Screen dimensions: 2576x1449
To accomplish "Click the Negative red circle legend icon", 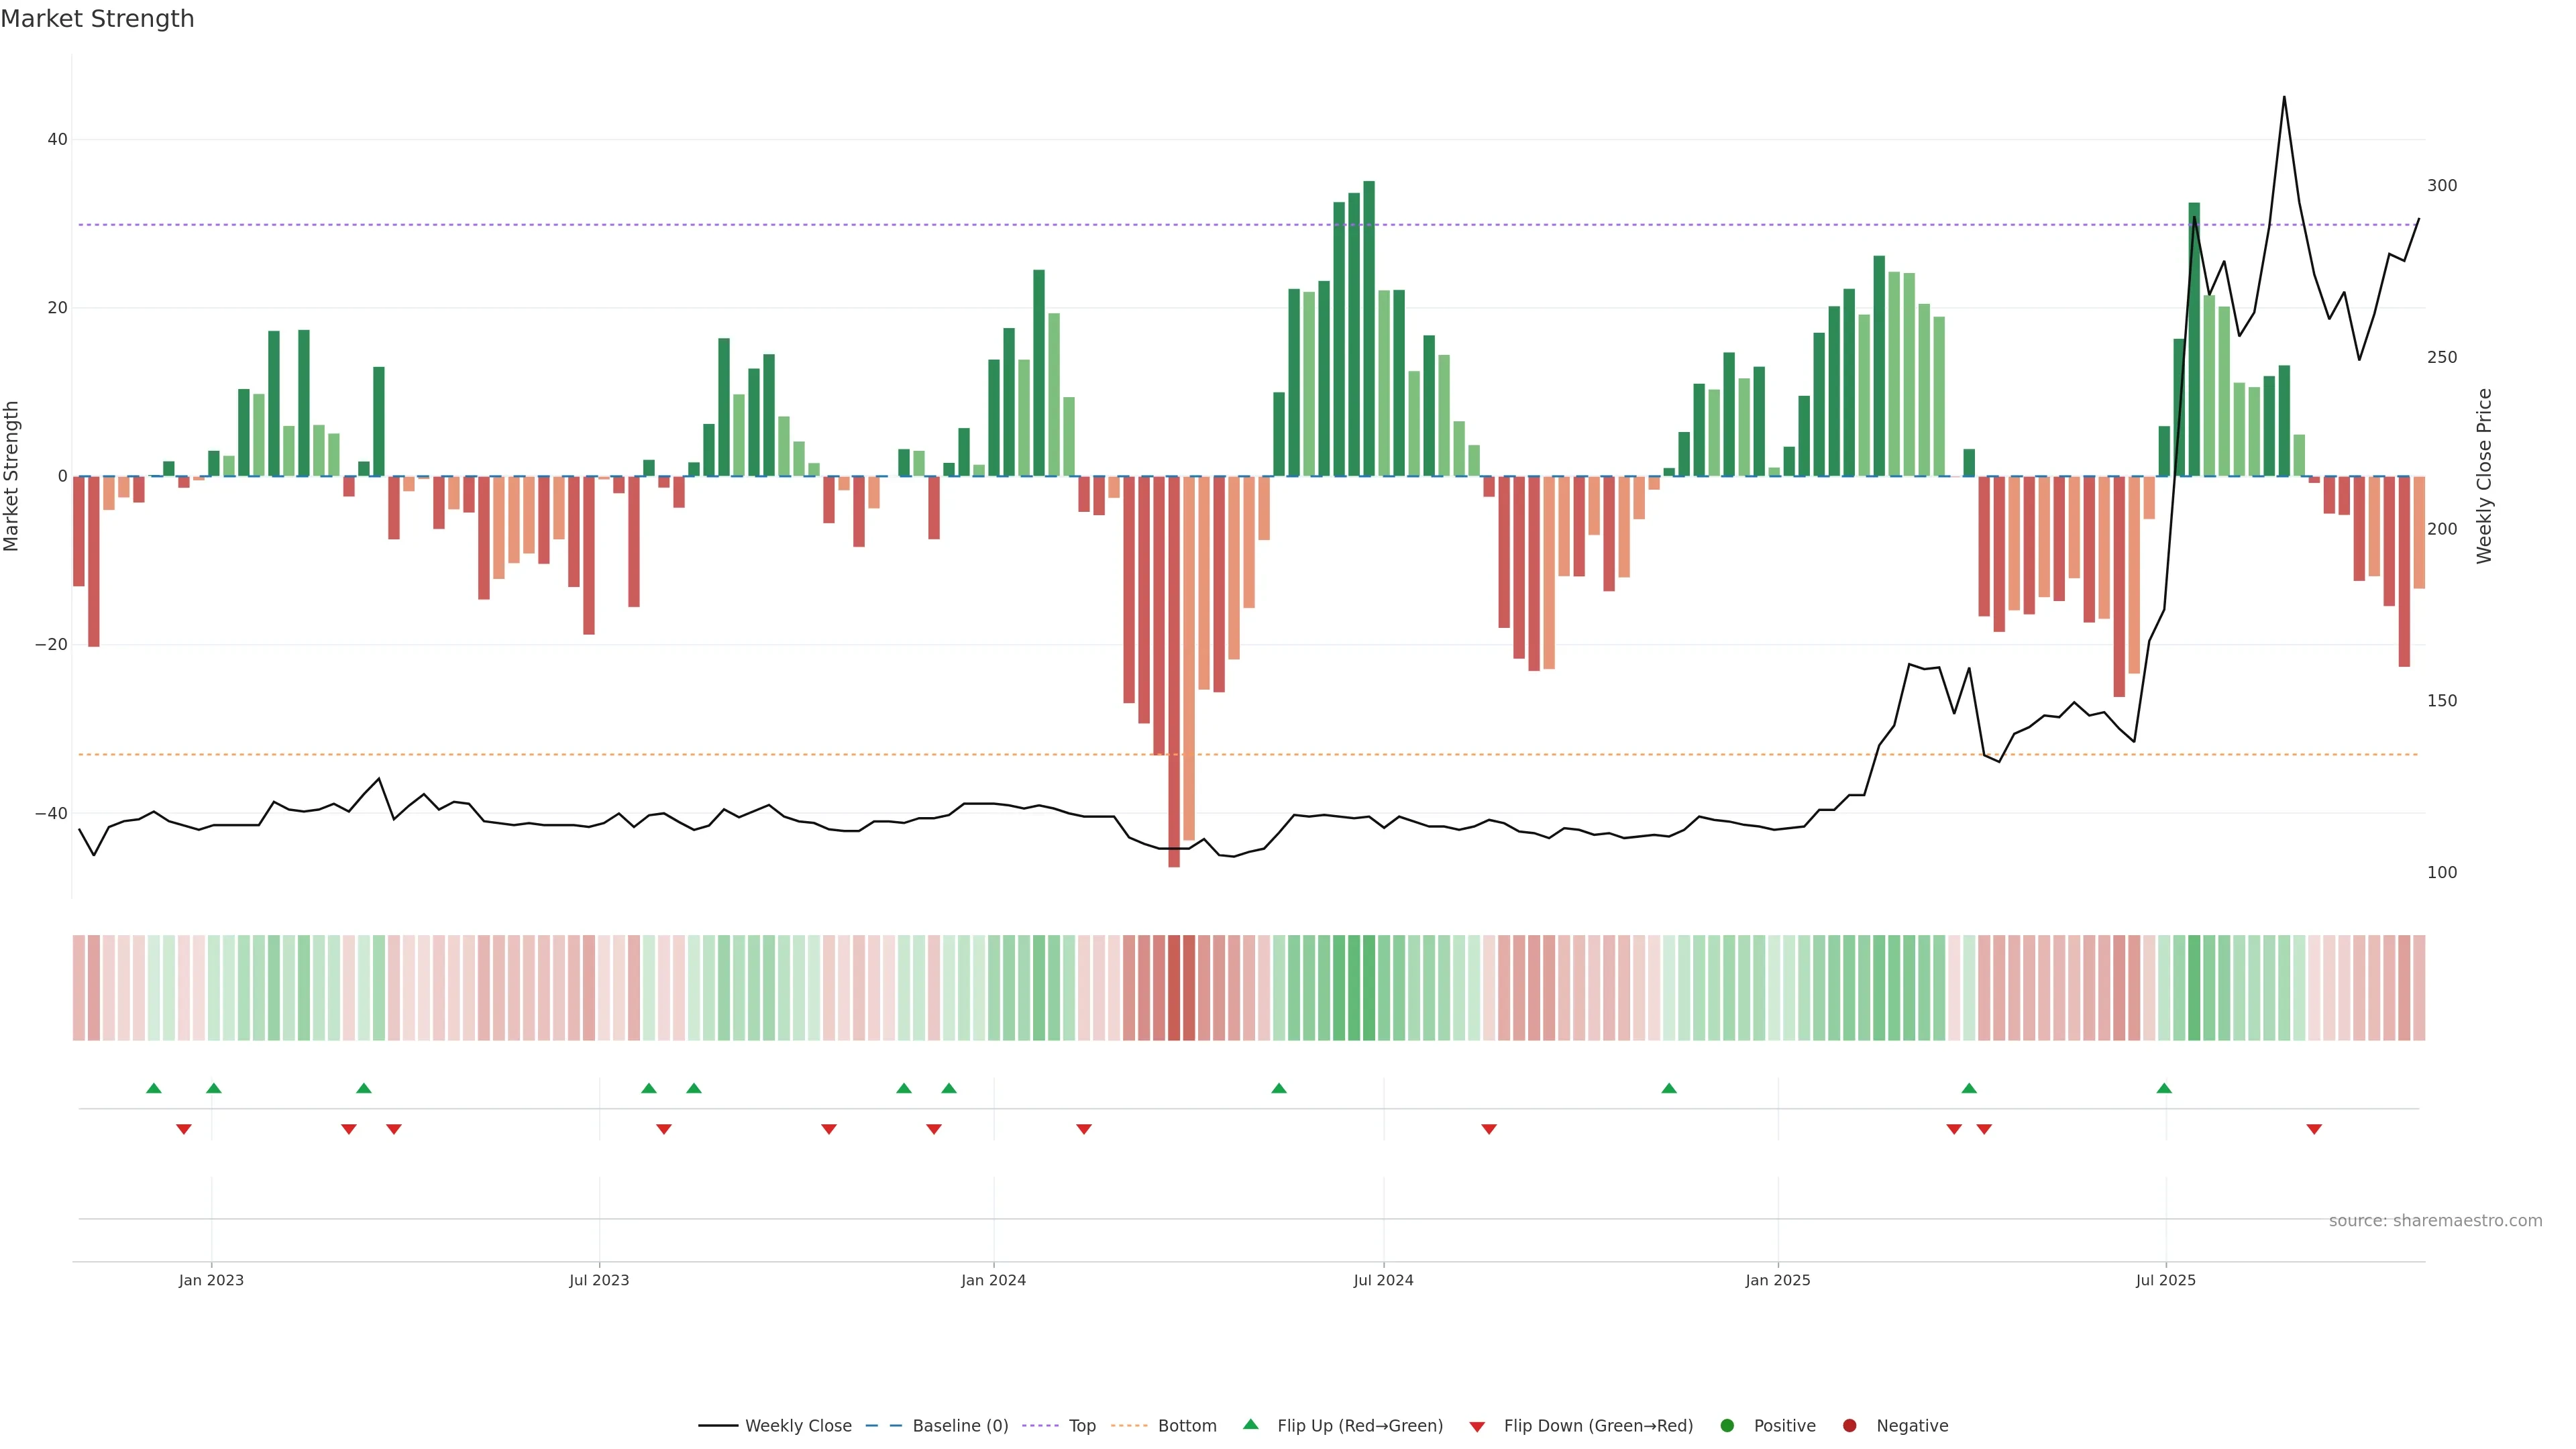I will click(1849, 1426).
